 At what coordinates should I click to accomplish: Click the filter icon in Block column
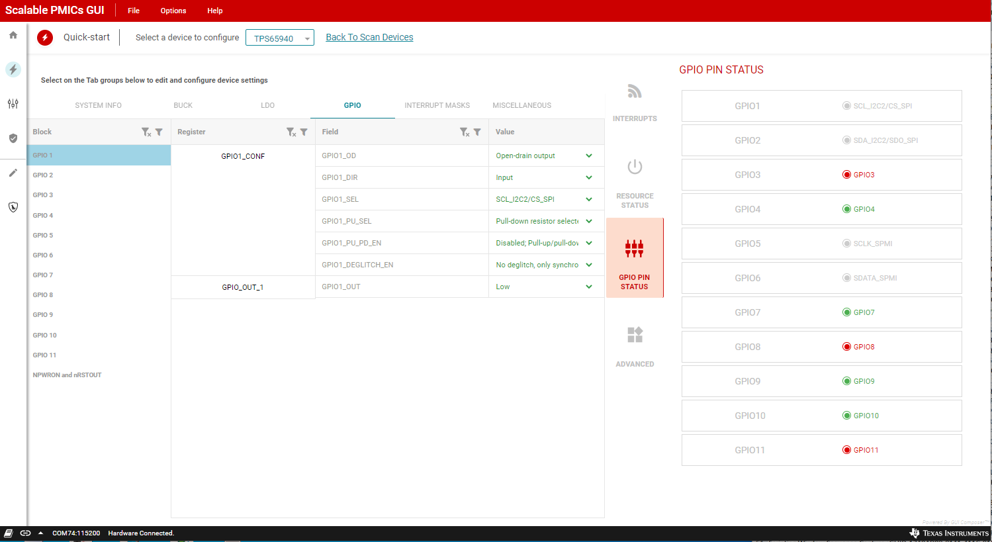pyautogui.click(x=159, y=132)
